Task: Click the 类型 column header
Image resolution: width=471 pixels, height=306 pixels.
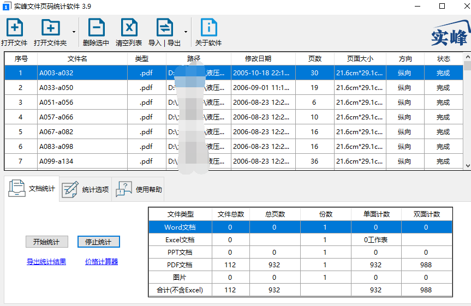Action: point(147,58)
